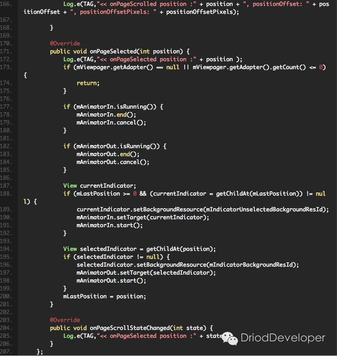Click line number 207
This screenshot has width=337, height=356.
(x=6, y=352)
